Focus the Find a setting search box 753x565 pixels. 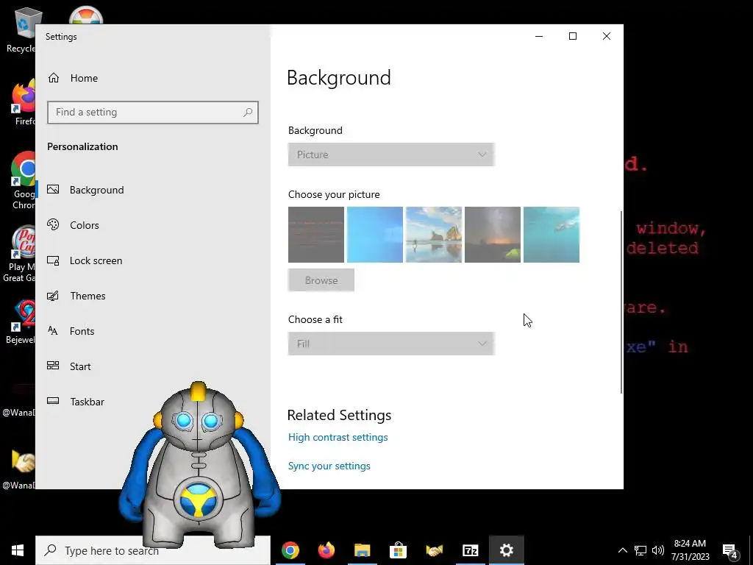point(153,113)
